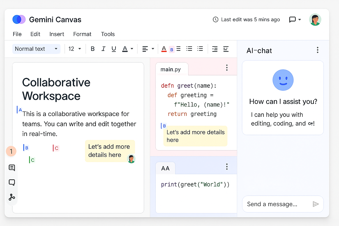The image size is (339, 226).
Task: Click the AI-chat panel title
Action: (259, 51)
